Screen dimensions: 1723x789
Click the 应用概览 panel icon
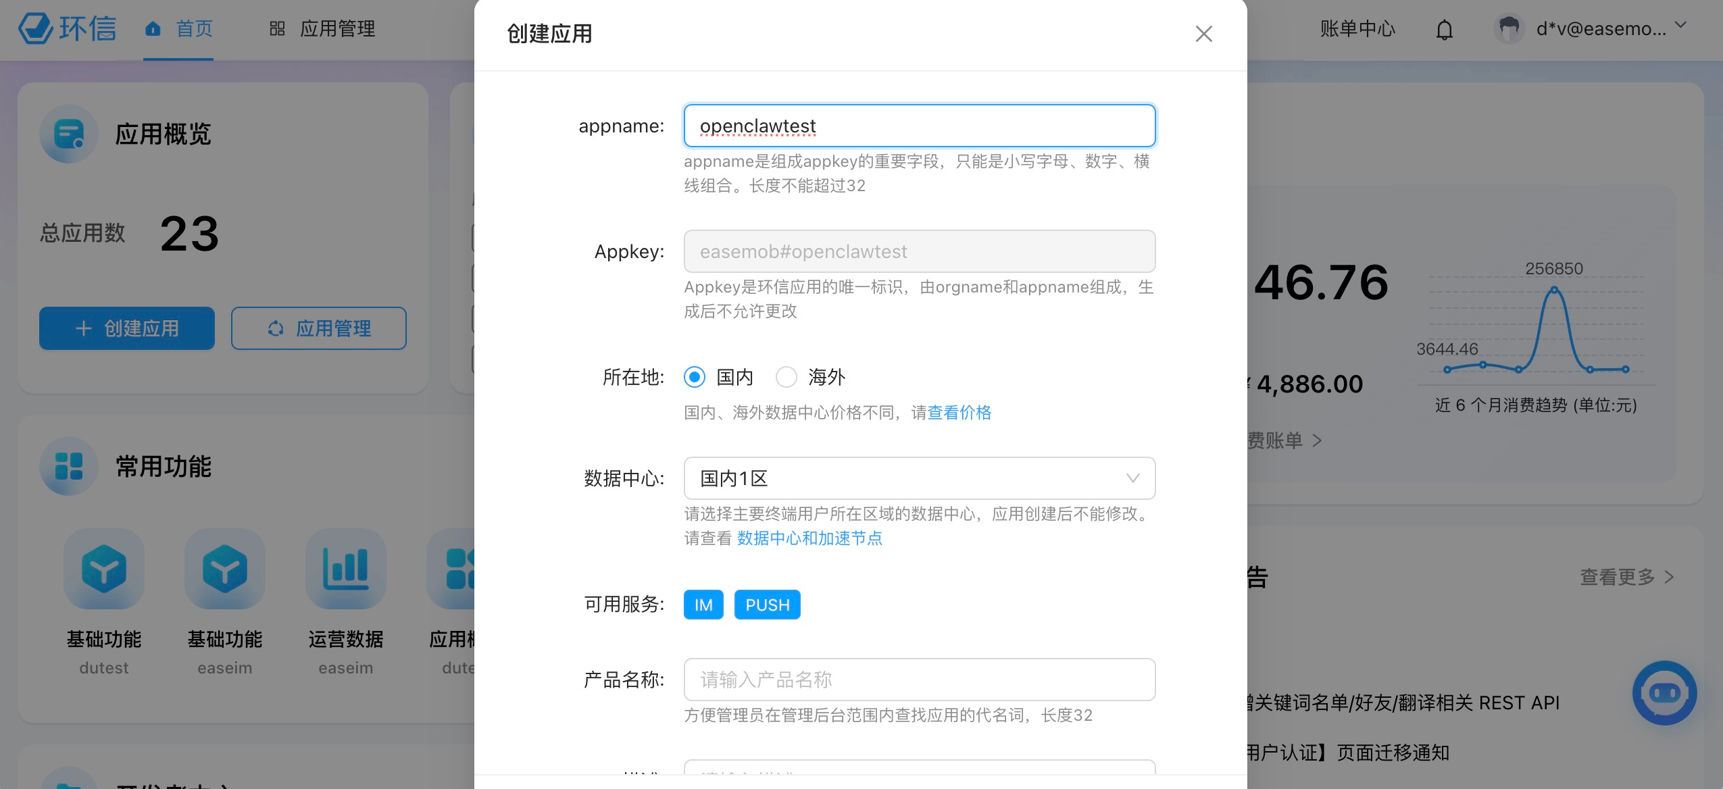click(68, 134)
